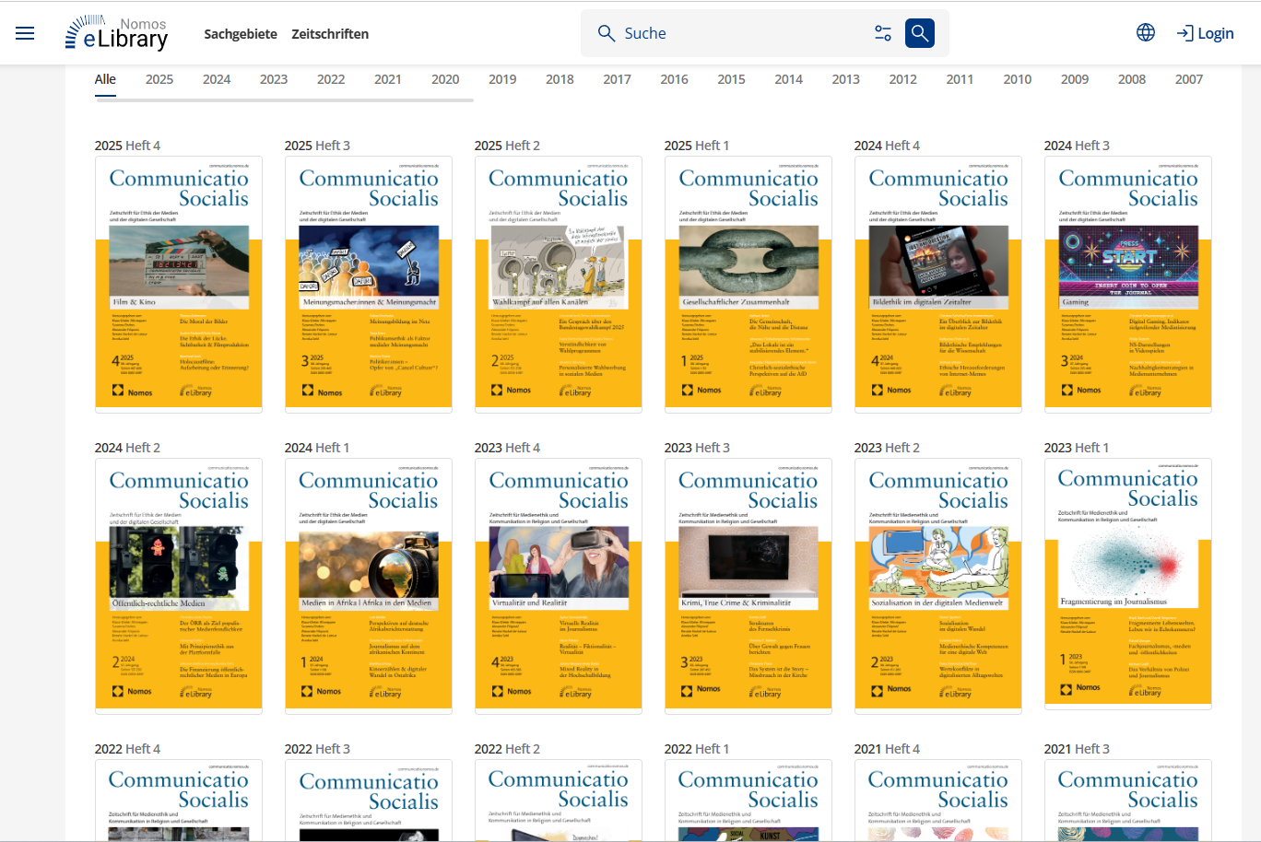Click the 2022 Heft 2 title text
The width and height of the screenshot is (1261, 842).
(x=507, y=749)
